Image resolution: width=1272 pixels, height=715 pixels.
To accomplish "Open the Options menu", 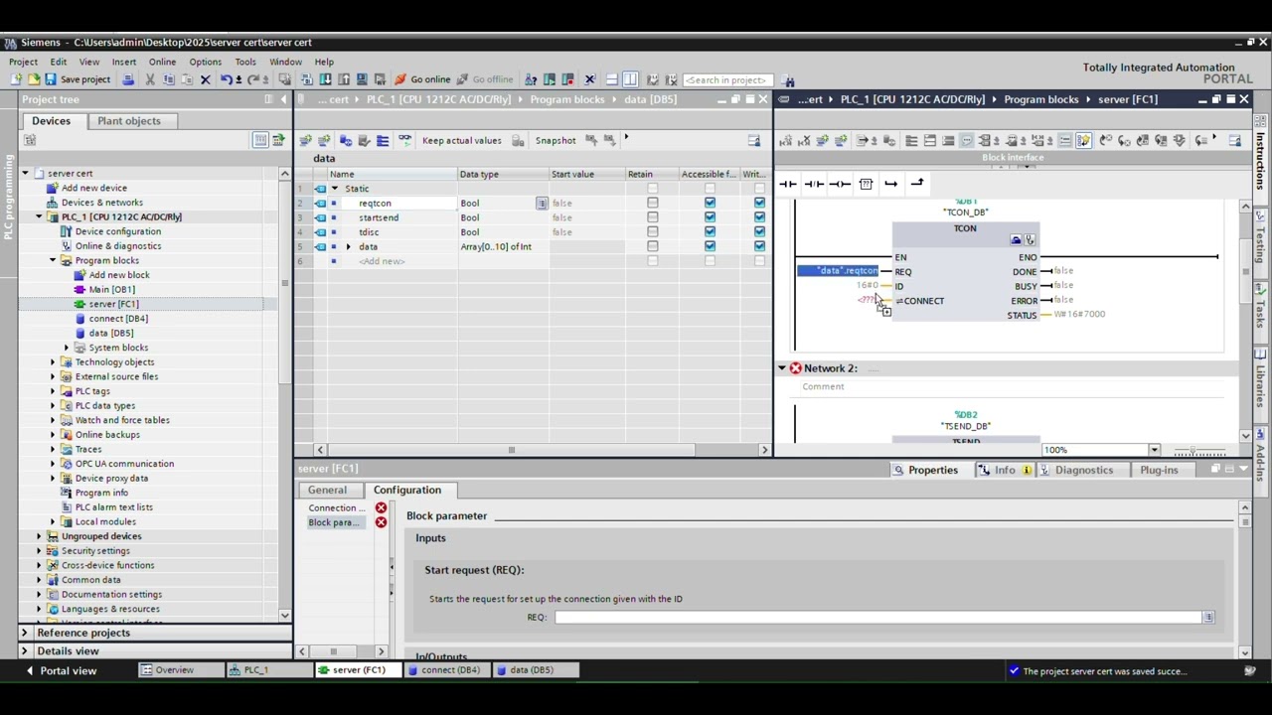I will click(205, 62).
